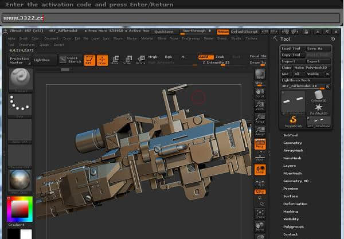Expand the Deformation section
344x239 pixels.
295,203
